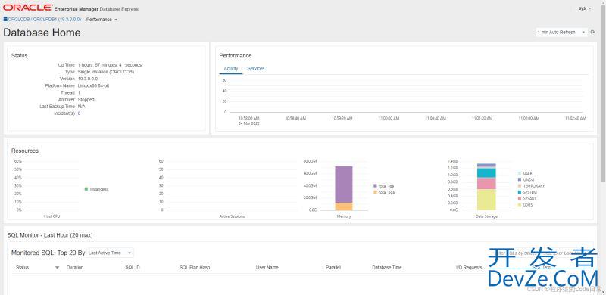The width and height of the screenshot is (606, 295).
Task: Click the teal SYSTEM segment in Data Storage
Action: click(x=486, y=172)
